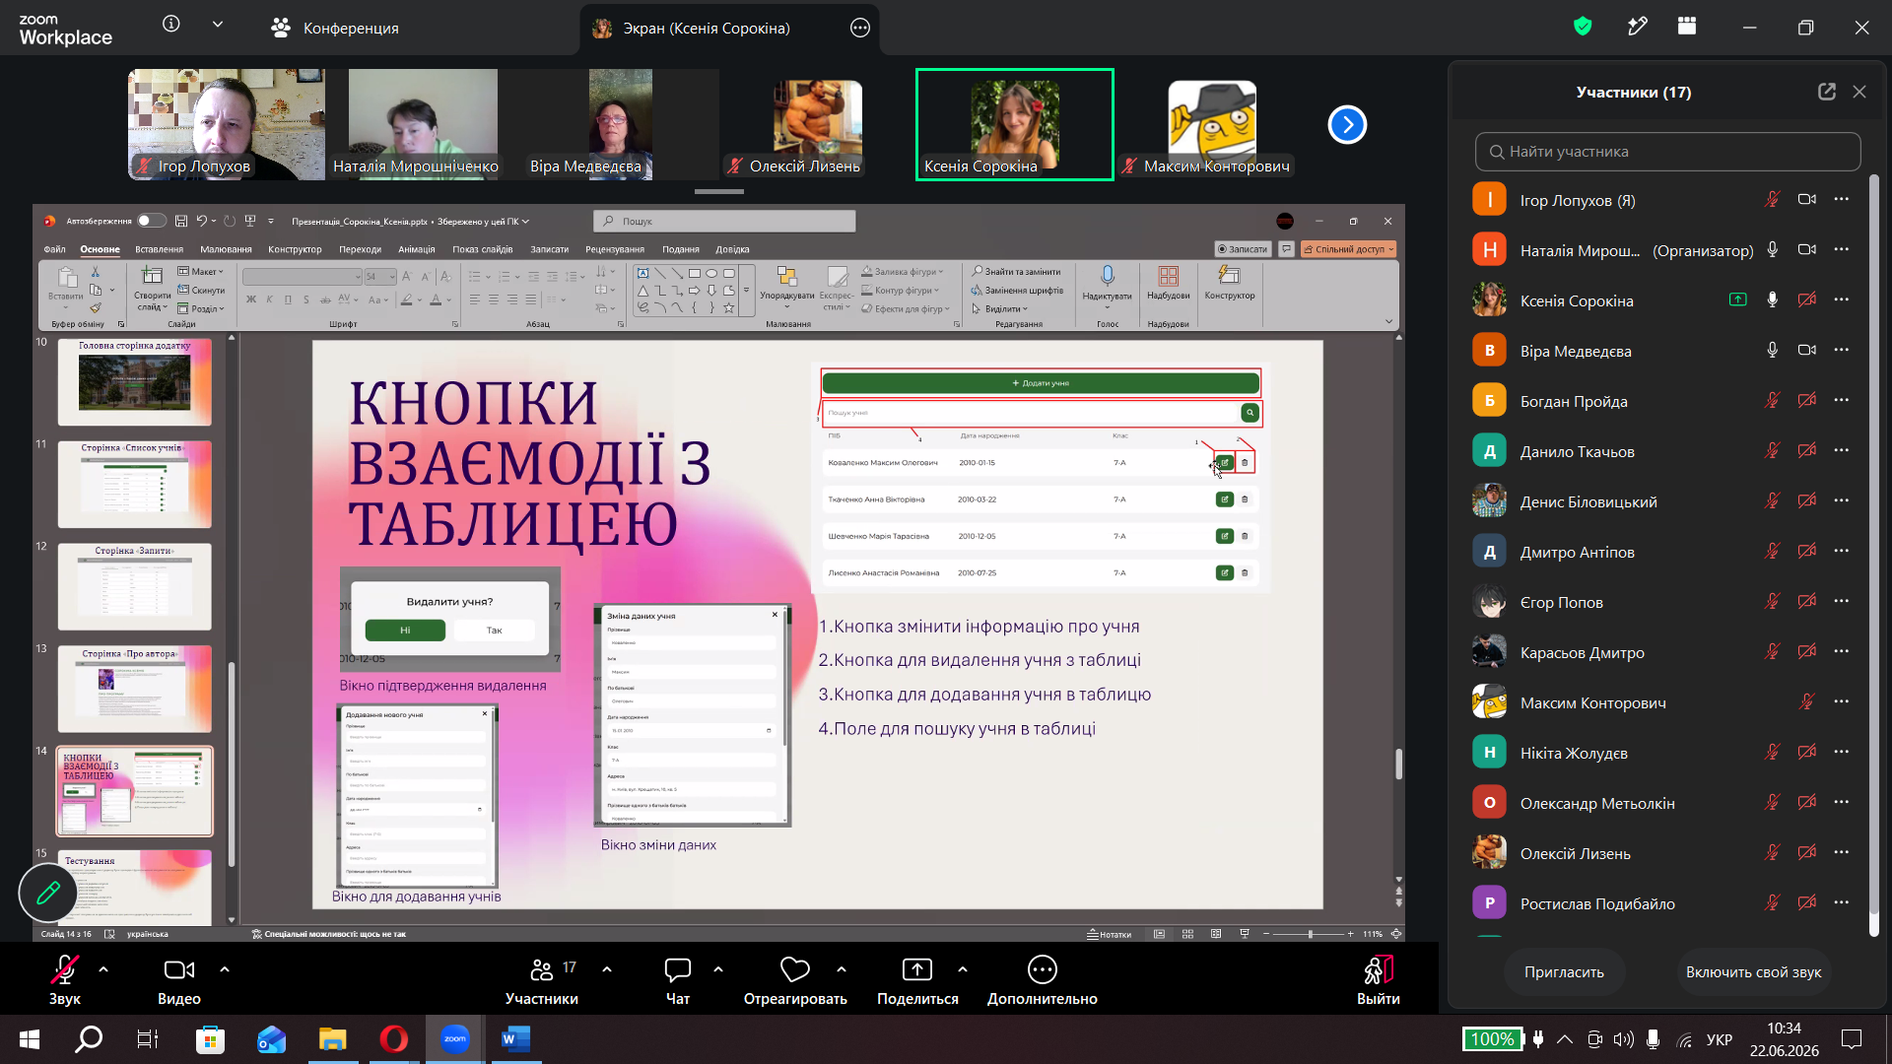Screen dimensions: 1892x1064
Task: Expand chat options arrow
Action: tap(718, 969)
